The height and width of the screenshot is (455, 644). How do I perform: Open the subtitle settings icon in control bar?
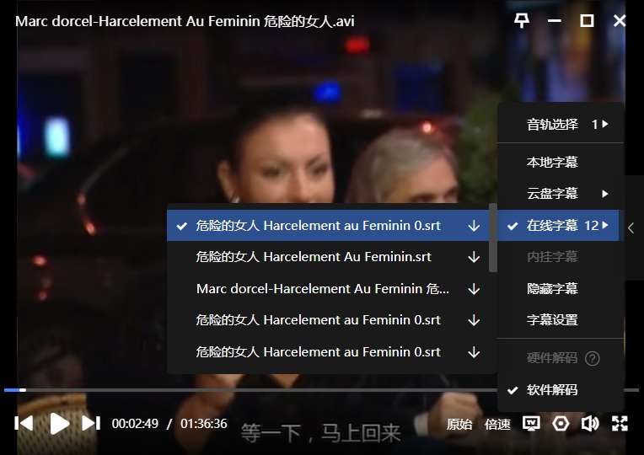[x=531, y=424]
